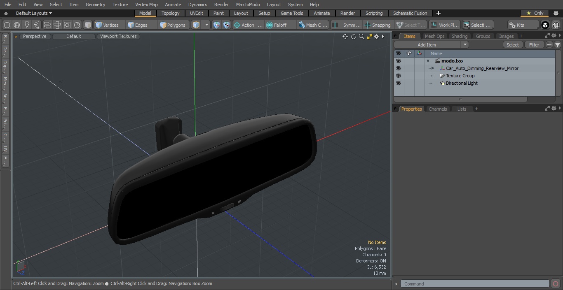
Task: Open viewport settings gear icon
Action: [x=376, y=37]
